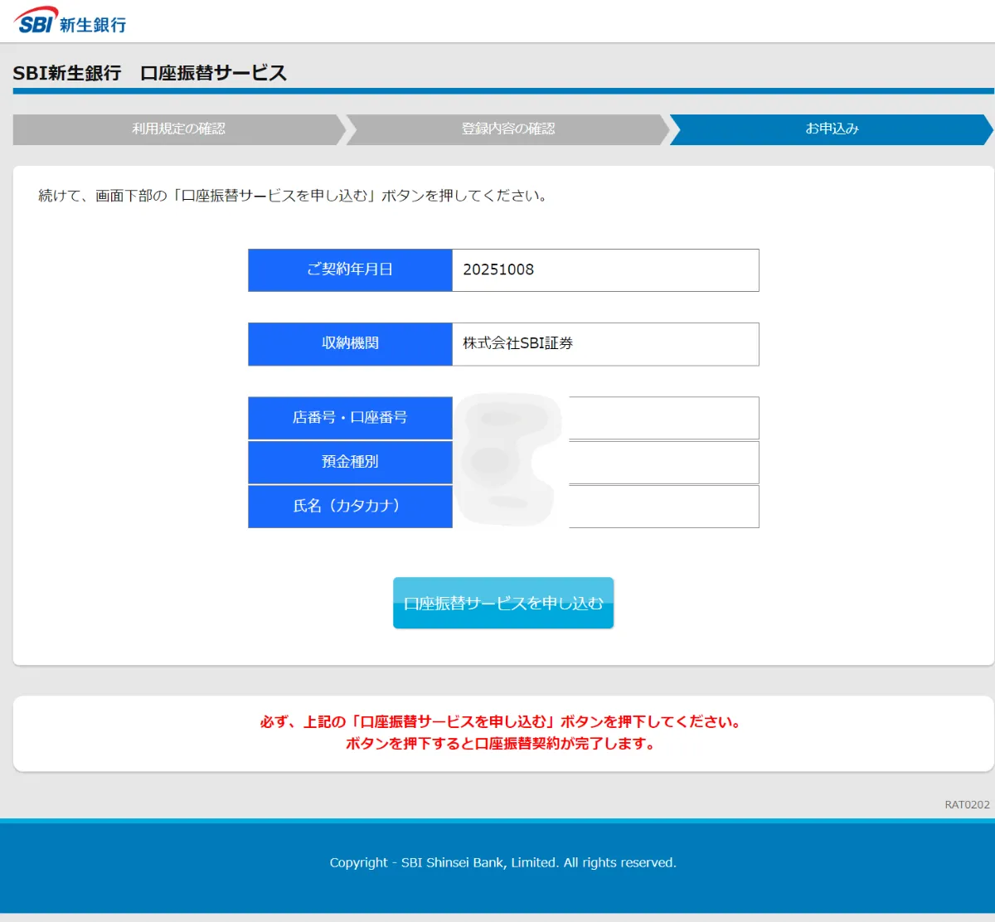The height and width of the screenshot is (922, 995).
Task: Select the 登録内容の確認 step
Action: [x=507, y=129]
